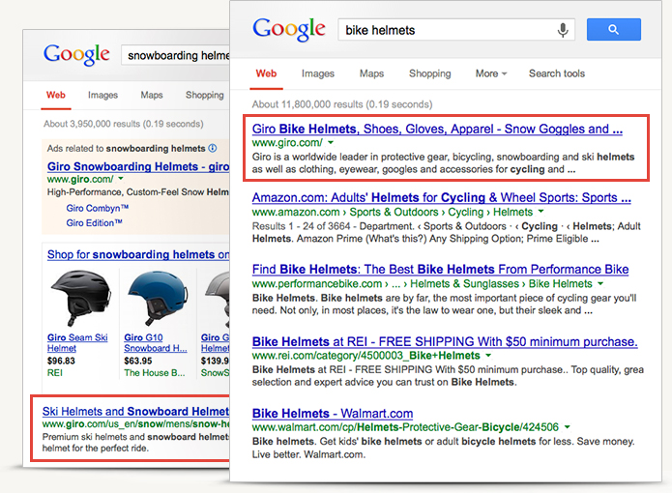This screenshot has width=672, height=493.
Task: Click the ads info icon beside snowboarding helmets
Action: [213, 148]
